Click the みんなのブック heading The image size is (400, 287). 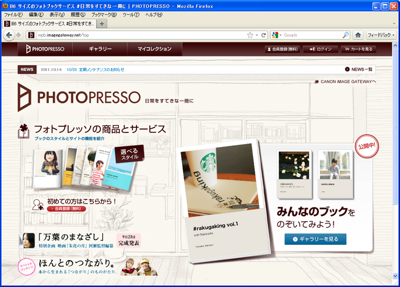pyautogui.click(x=316, y=212)
